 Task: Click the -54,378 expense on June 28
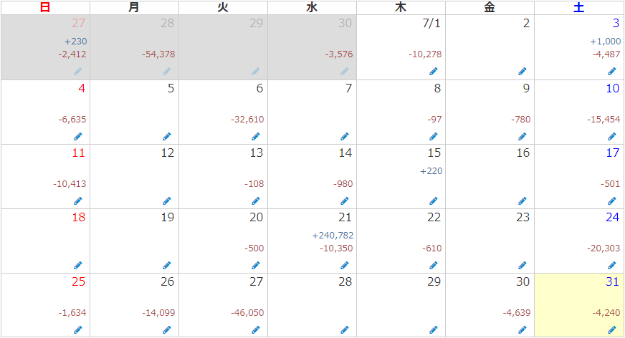click(x=158, y=54)
